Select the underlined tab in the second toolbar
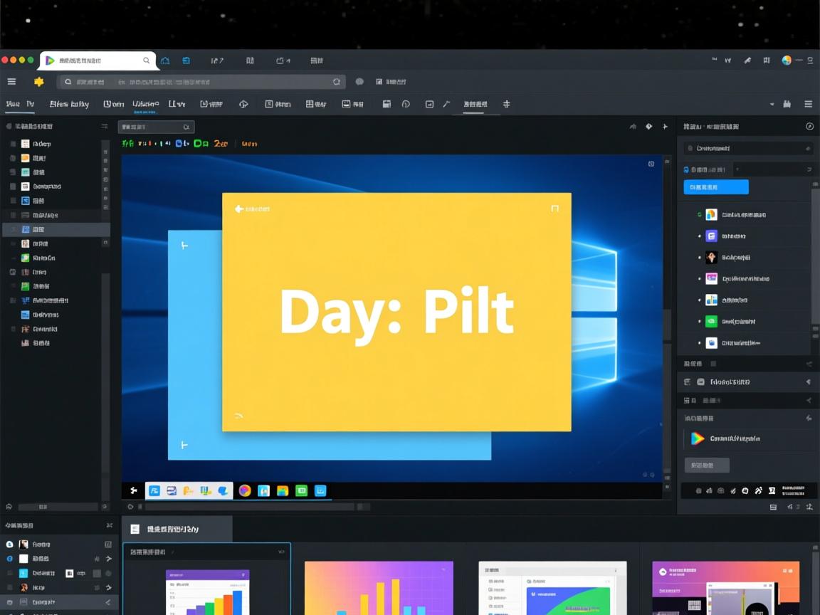This screenshot has width=820, height=615. click(145, 105)
